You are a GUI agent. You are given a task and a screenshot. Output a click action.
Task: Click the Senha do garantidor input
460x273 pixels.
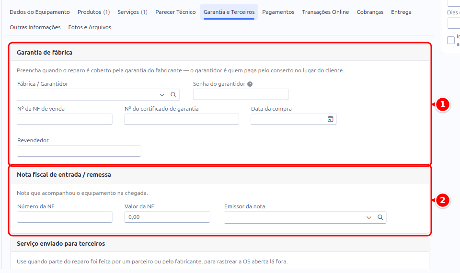tap(241, 94)
